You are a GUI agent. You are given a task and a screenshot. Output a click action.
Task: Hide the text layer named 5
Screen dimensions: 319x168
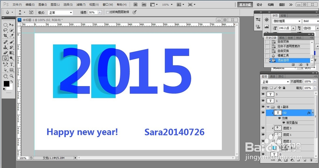(263, 94)
